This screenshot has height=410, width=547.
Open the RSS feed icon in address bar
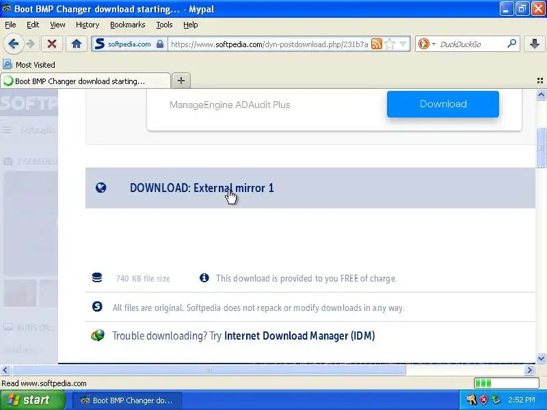[x=377, y=44]
